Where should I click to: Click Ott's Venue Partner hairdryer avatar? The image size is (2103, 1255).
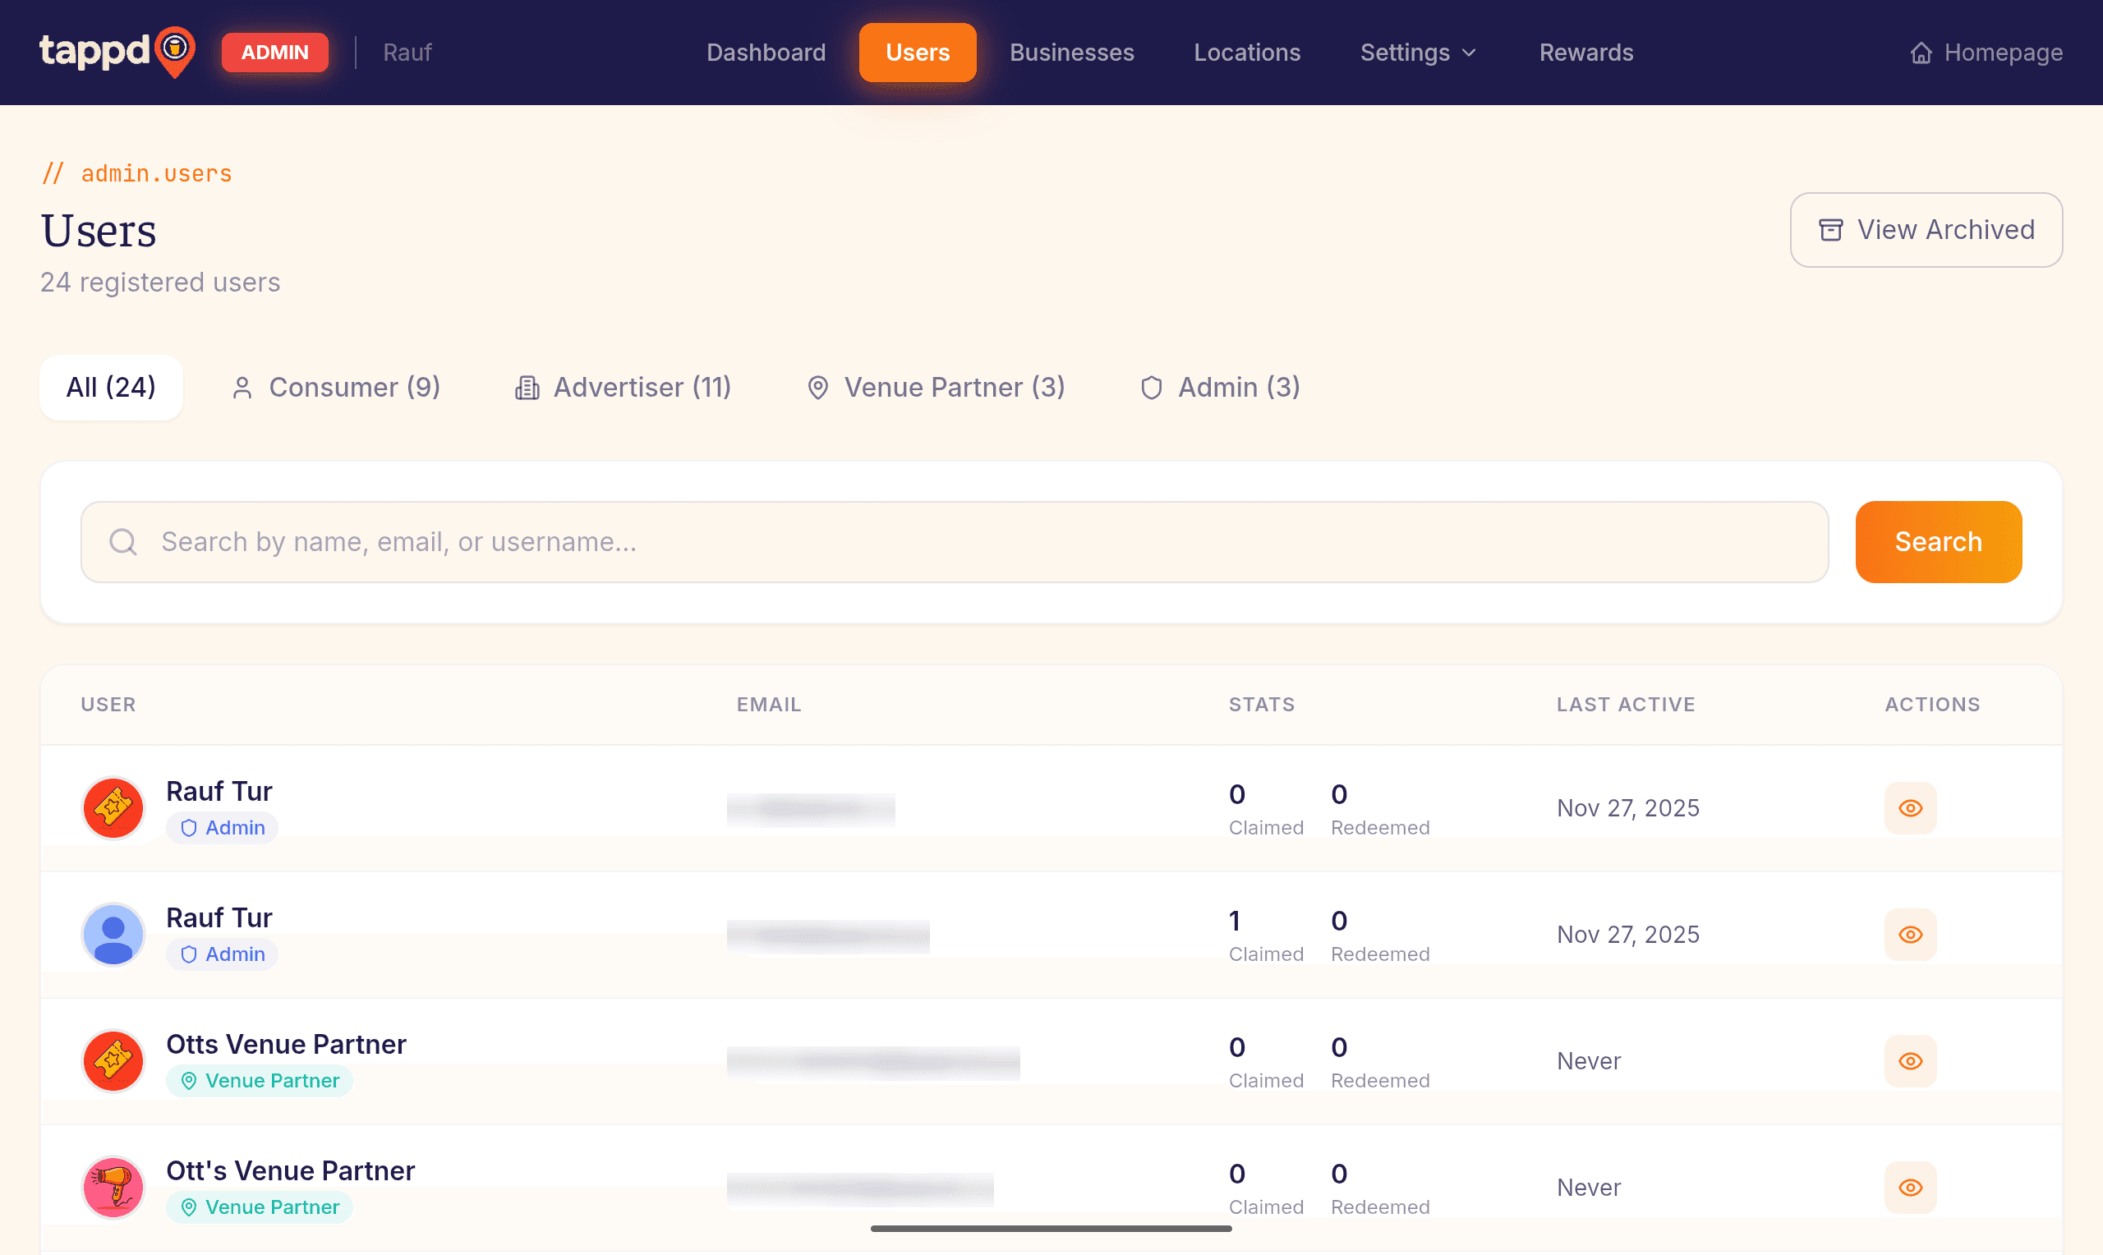point(113,1188)
